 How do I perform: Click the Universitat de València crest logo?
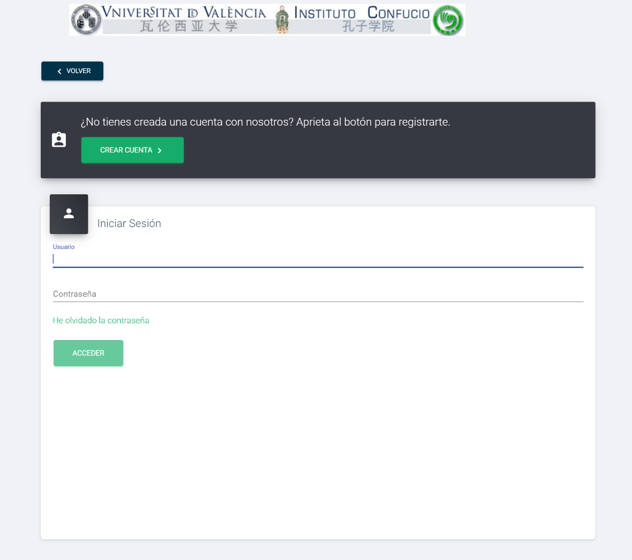click(x=86, y=20)
